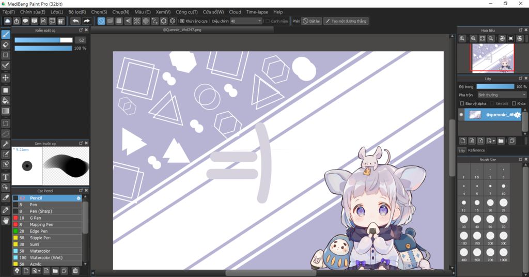Click the brush size value field showing 62
The image size is (529, 277).
click(x=81, y=40)
